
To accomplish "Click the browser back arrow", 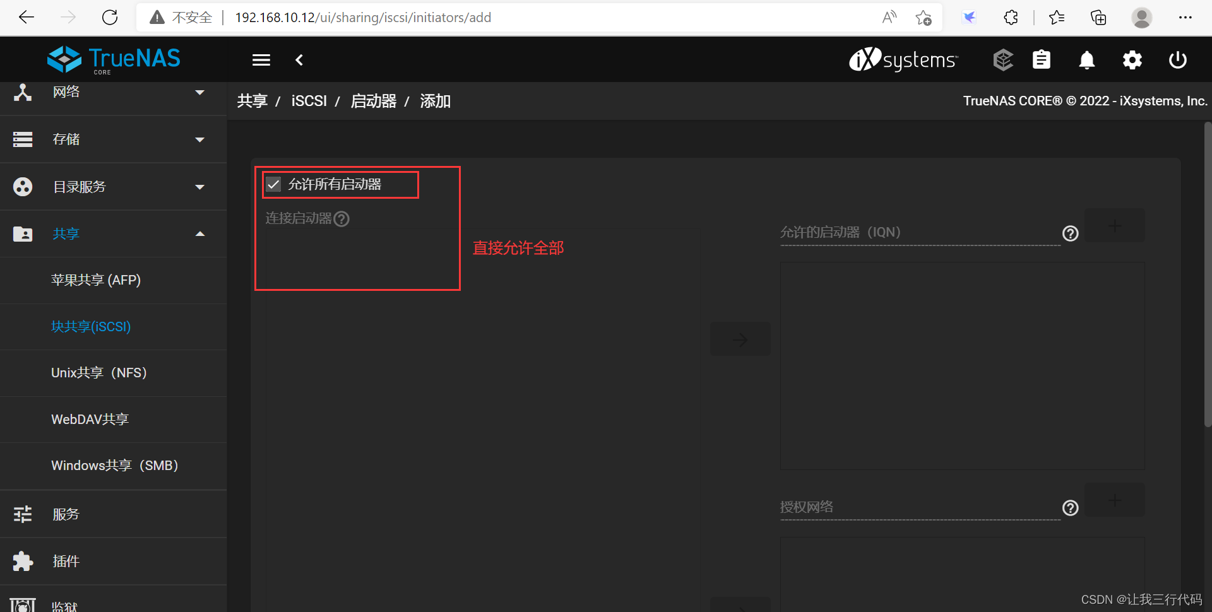I will pos(27,18).
